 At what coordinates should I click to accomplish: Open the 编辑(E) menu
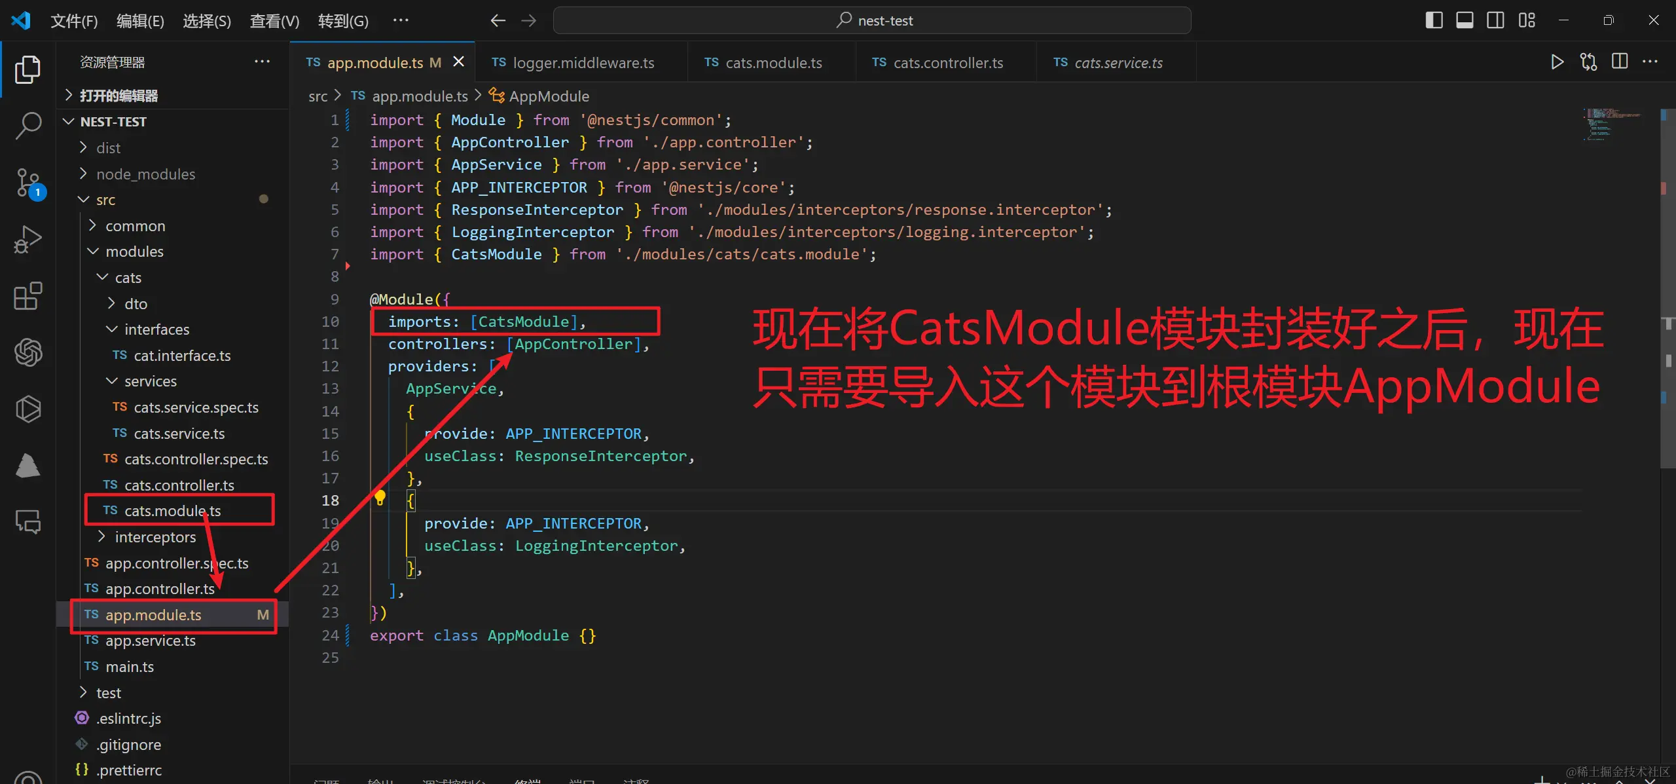coord(140,21)
